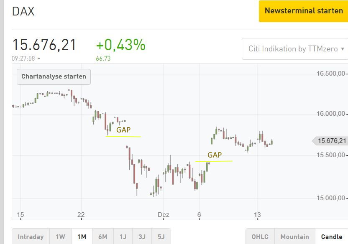Show the 6M chart range

pos(102,237)
